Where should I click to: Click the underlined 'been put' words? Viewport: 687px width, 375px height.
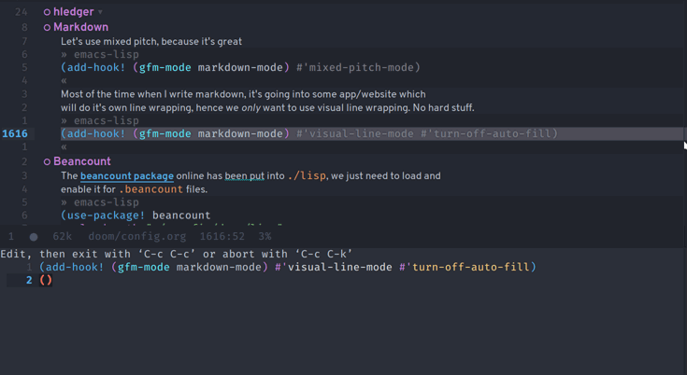coord(245,175)
